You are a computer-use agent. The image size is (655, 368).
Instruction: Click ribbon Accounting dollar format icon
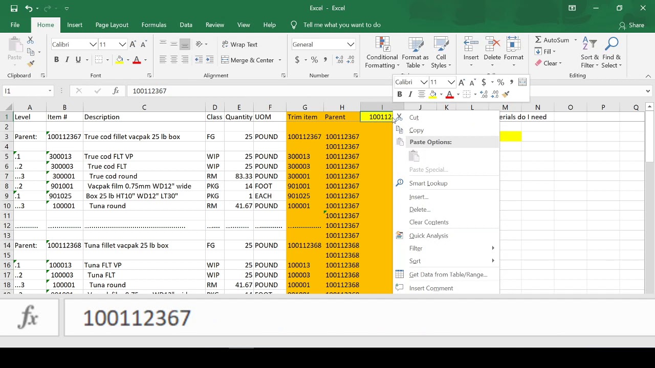point(297,60)
